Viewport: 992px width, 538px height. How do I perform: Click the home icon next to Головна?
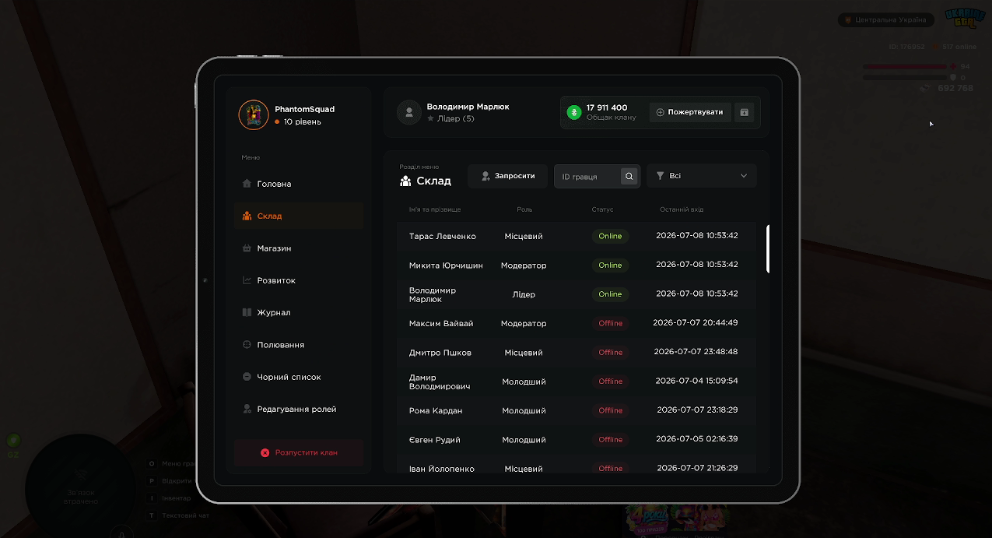(247, 184)
